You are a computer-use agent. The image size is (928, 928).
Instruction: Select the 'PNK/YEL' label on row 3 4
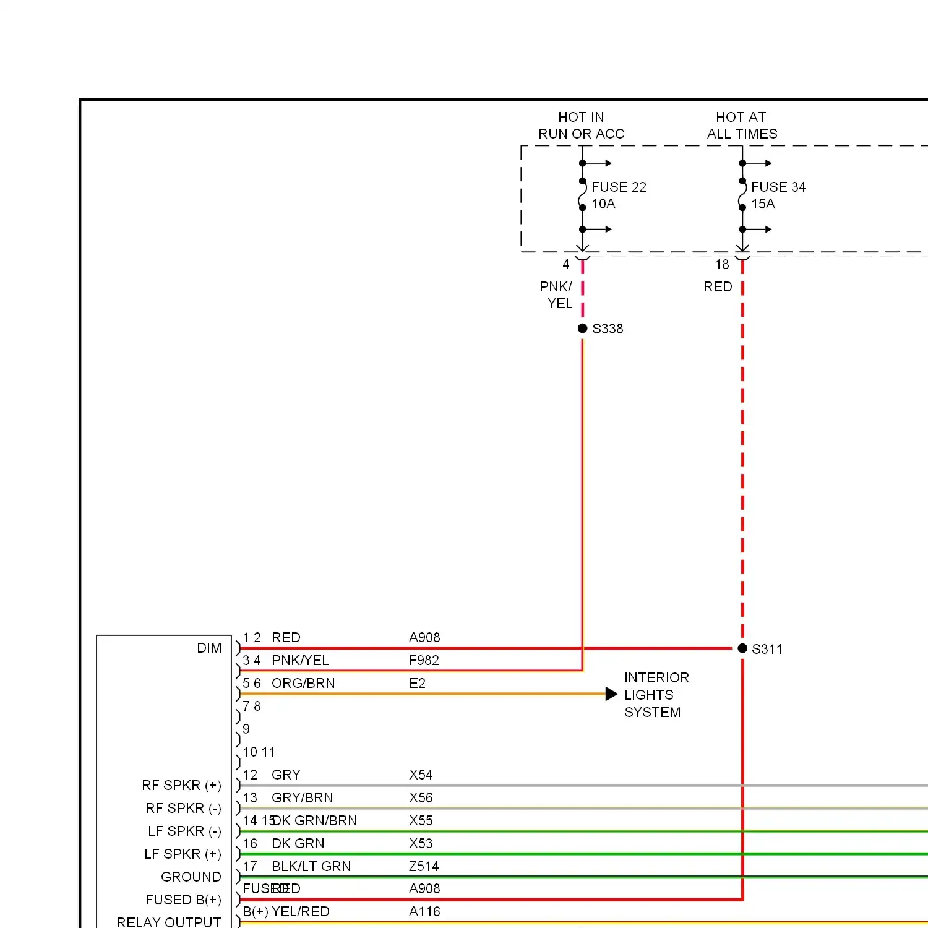pos(300,660)
